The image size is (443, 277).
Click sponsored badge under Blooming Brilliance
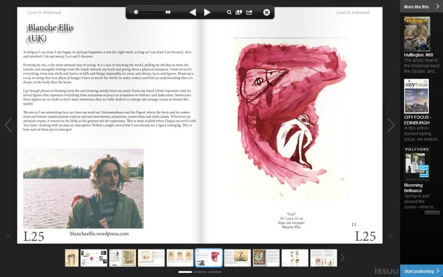coord(432,212)
